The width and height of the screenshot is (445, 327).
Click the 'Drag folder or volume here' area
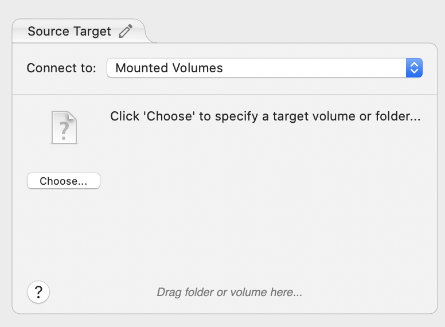coord(229,292)
